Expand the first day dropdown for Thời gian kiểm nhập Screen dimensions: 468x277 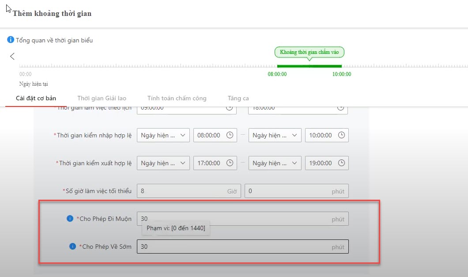(x=163, y=136)
